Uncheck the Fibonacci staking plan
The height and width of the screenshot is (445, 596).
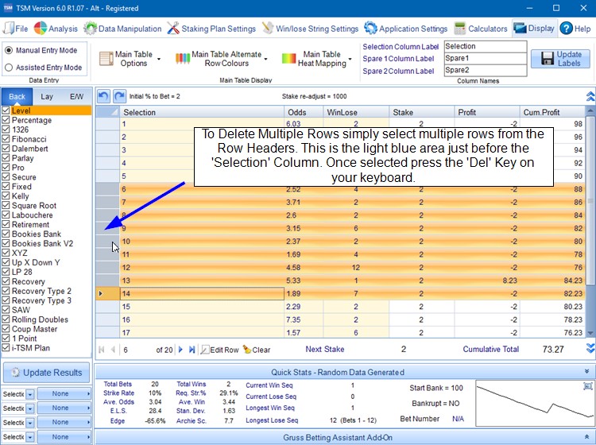pyautogui.click(x=6, y=139)
